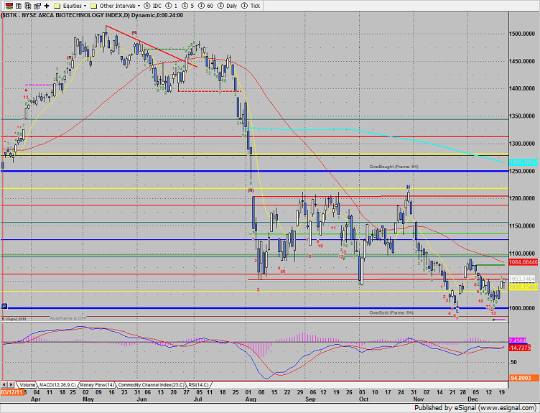540x413 pixels.
Task: Click the orange 03/17/11 date label
Action: pos(12,392)
